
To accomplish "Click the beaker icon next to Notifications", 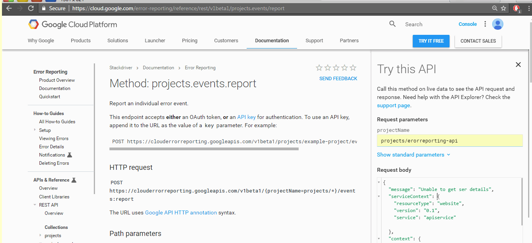I will coord(70,155).
